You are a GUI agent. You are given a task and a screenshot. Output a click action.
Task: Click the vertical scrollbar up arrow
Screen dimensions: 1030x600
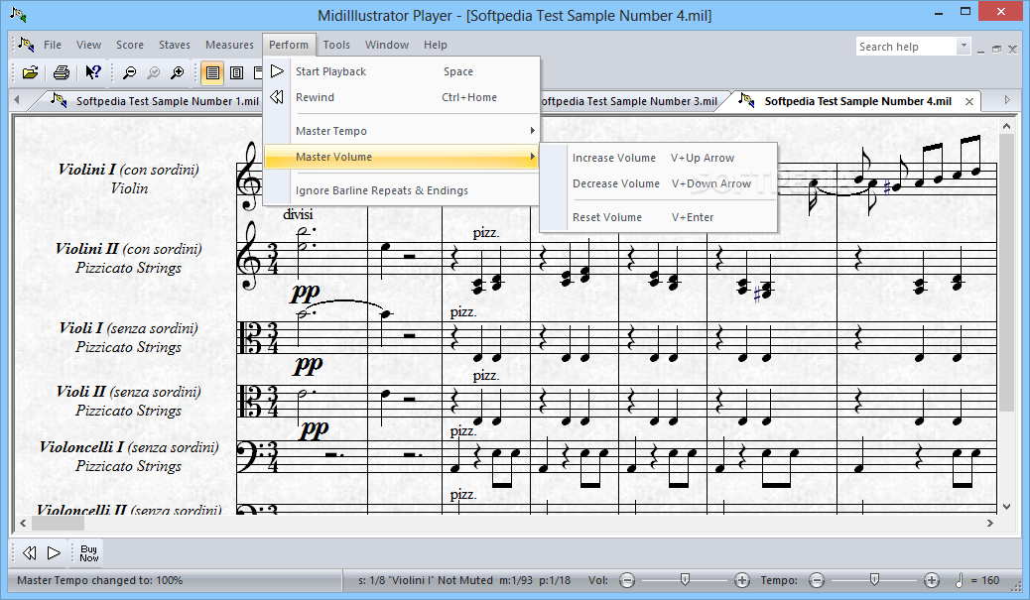coord(1006,126)
